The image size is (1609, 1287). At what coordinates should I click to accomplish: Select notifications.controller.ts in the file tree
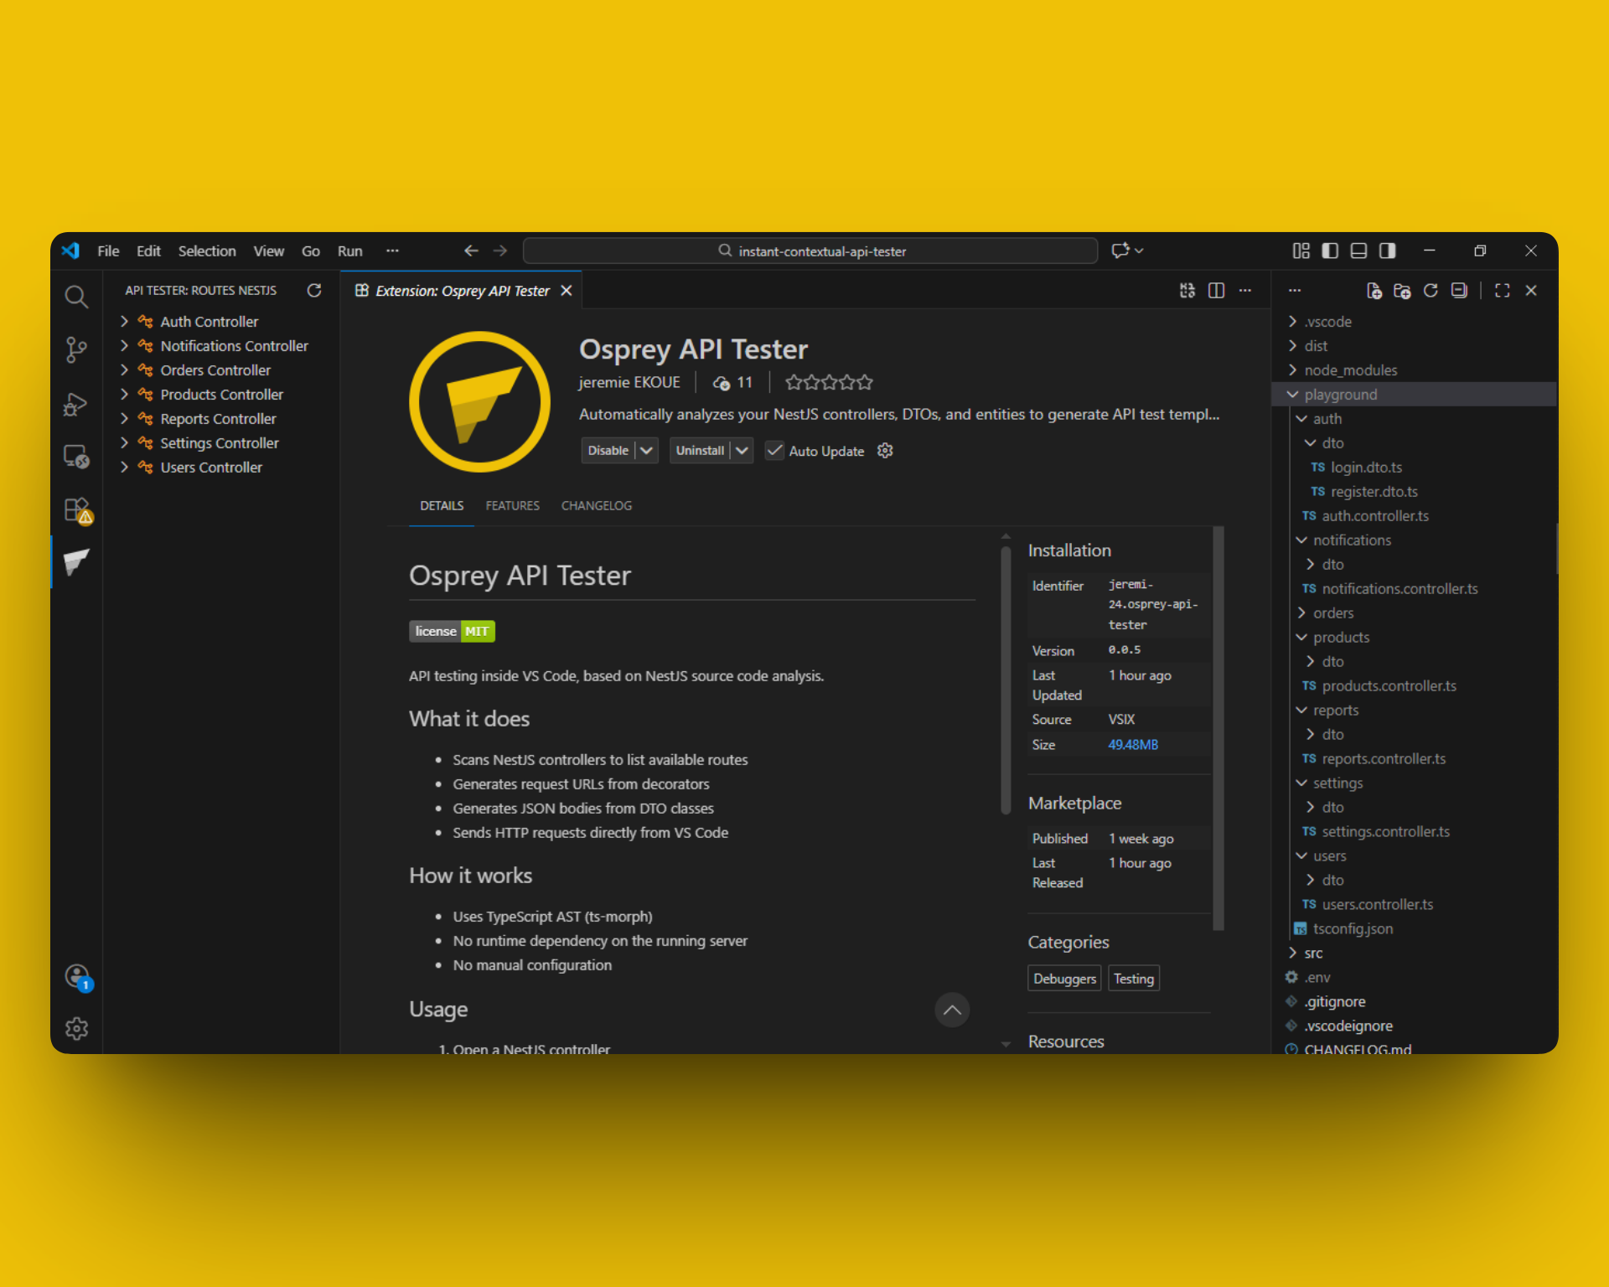click(x=1399, y=588)
